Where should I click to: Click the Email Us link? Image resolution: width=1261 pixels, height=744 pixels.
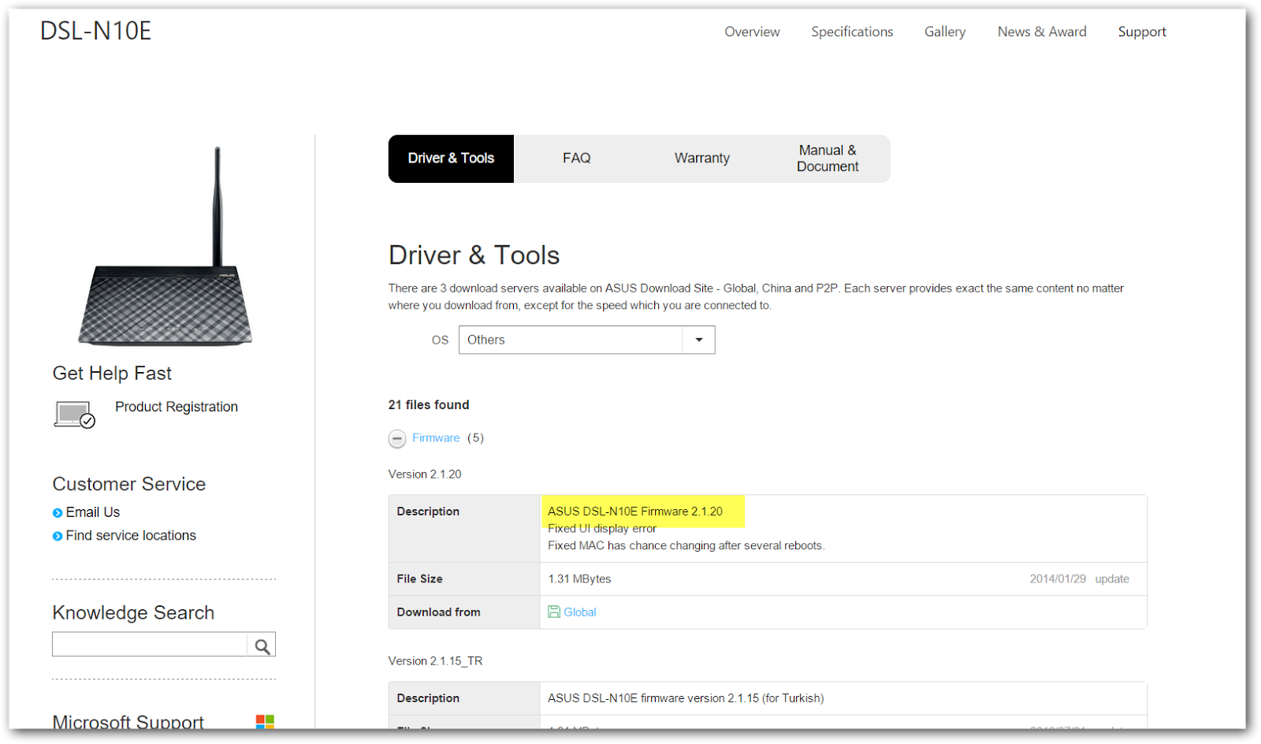point(93,512)
